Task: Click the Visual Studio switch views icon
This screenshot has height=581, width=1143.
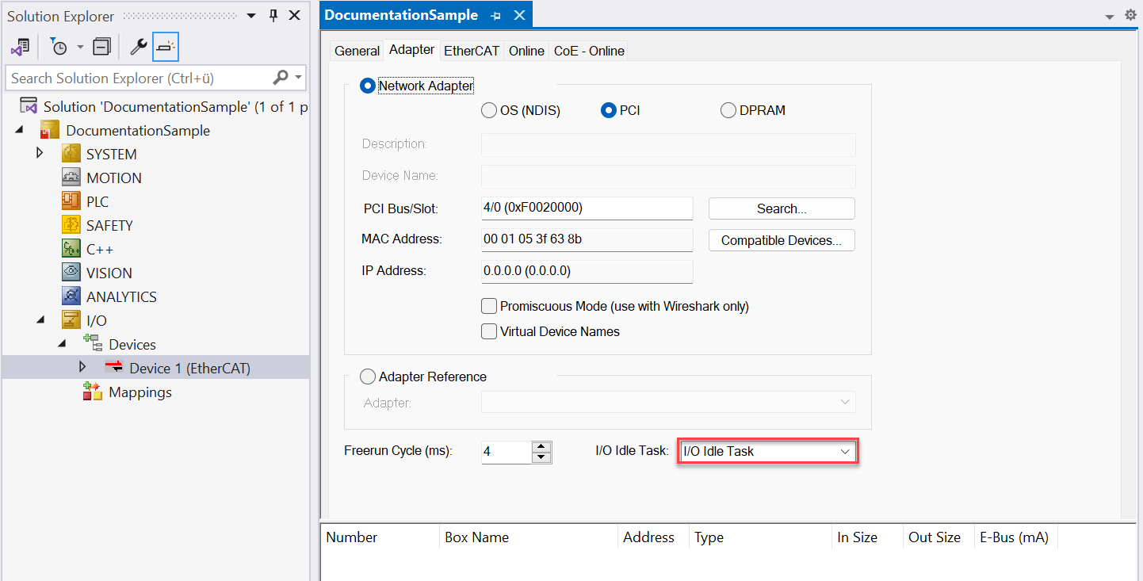Action: (x=20, y=48)
